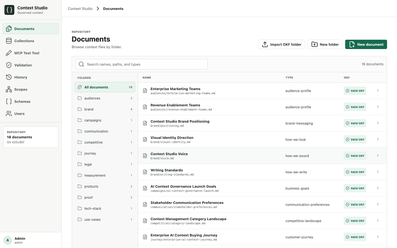Click the All documents stack icon
397x248 pixels.
point(80,87)
